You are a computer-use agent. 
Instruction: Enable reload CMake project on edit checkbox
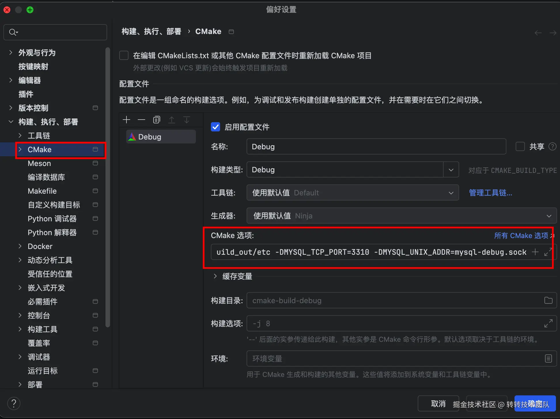[124, 55]
